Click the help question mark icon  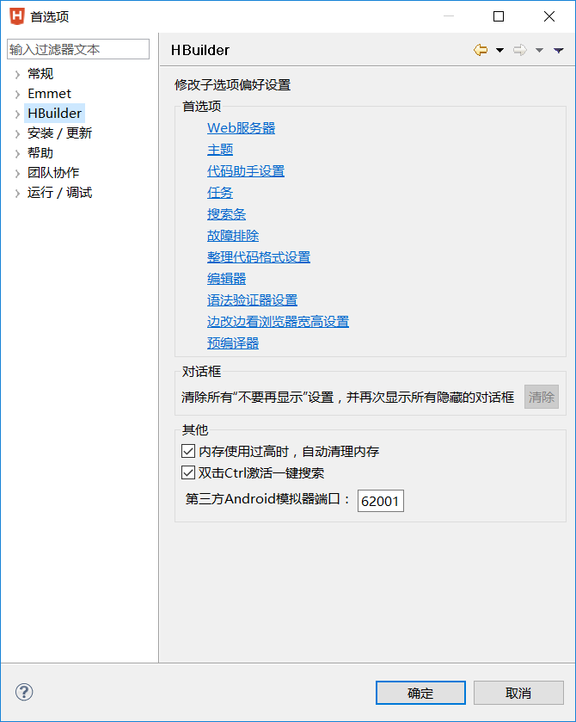coord(24,692)
